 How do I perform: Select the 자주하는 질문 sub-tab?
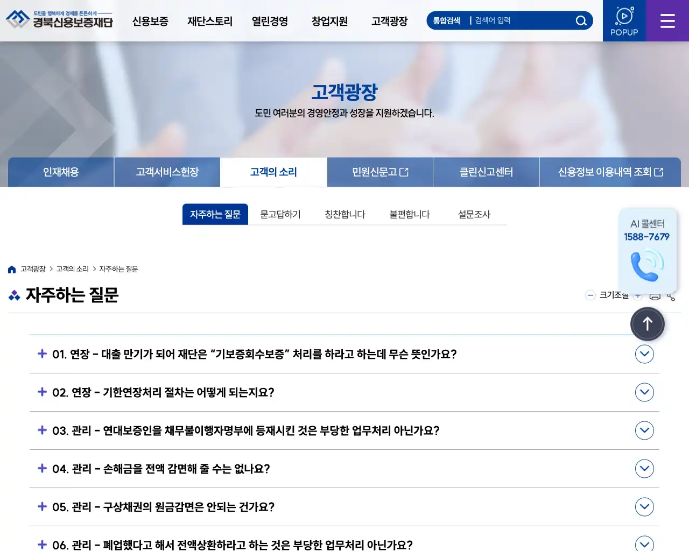pyautogui.click(x=215, y=214)
